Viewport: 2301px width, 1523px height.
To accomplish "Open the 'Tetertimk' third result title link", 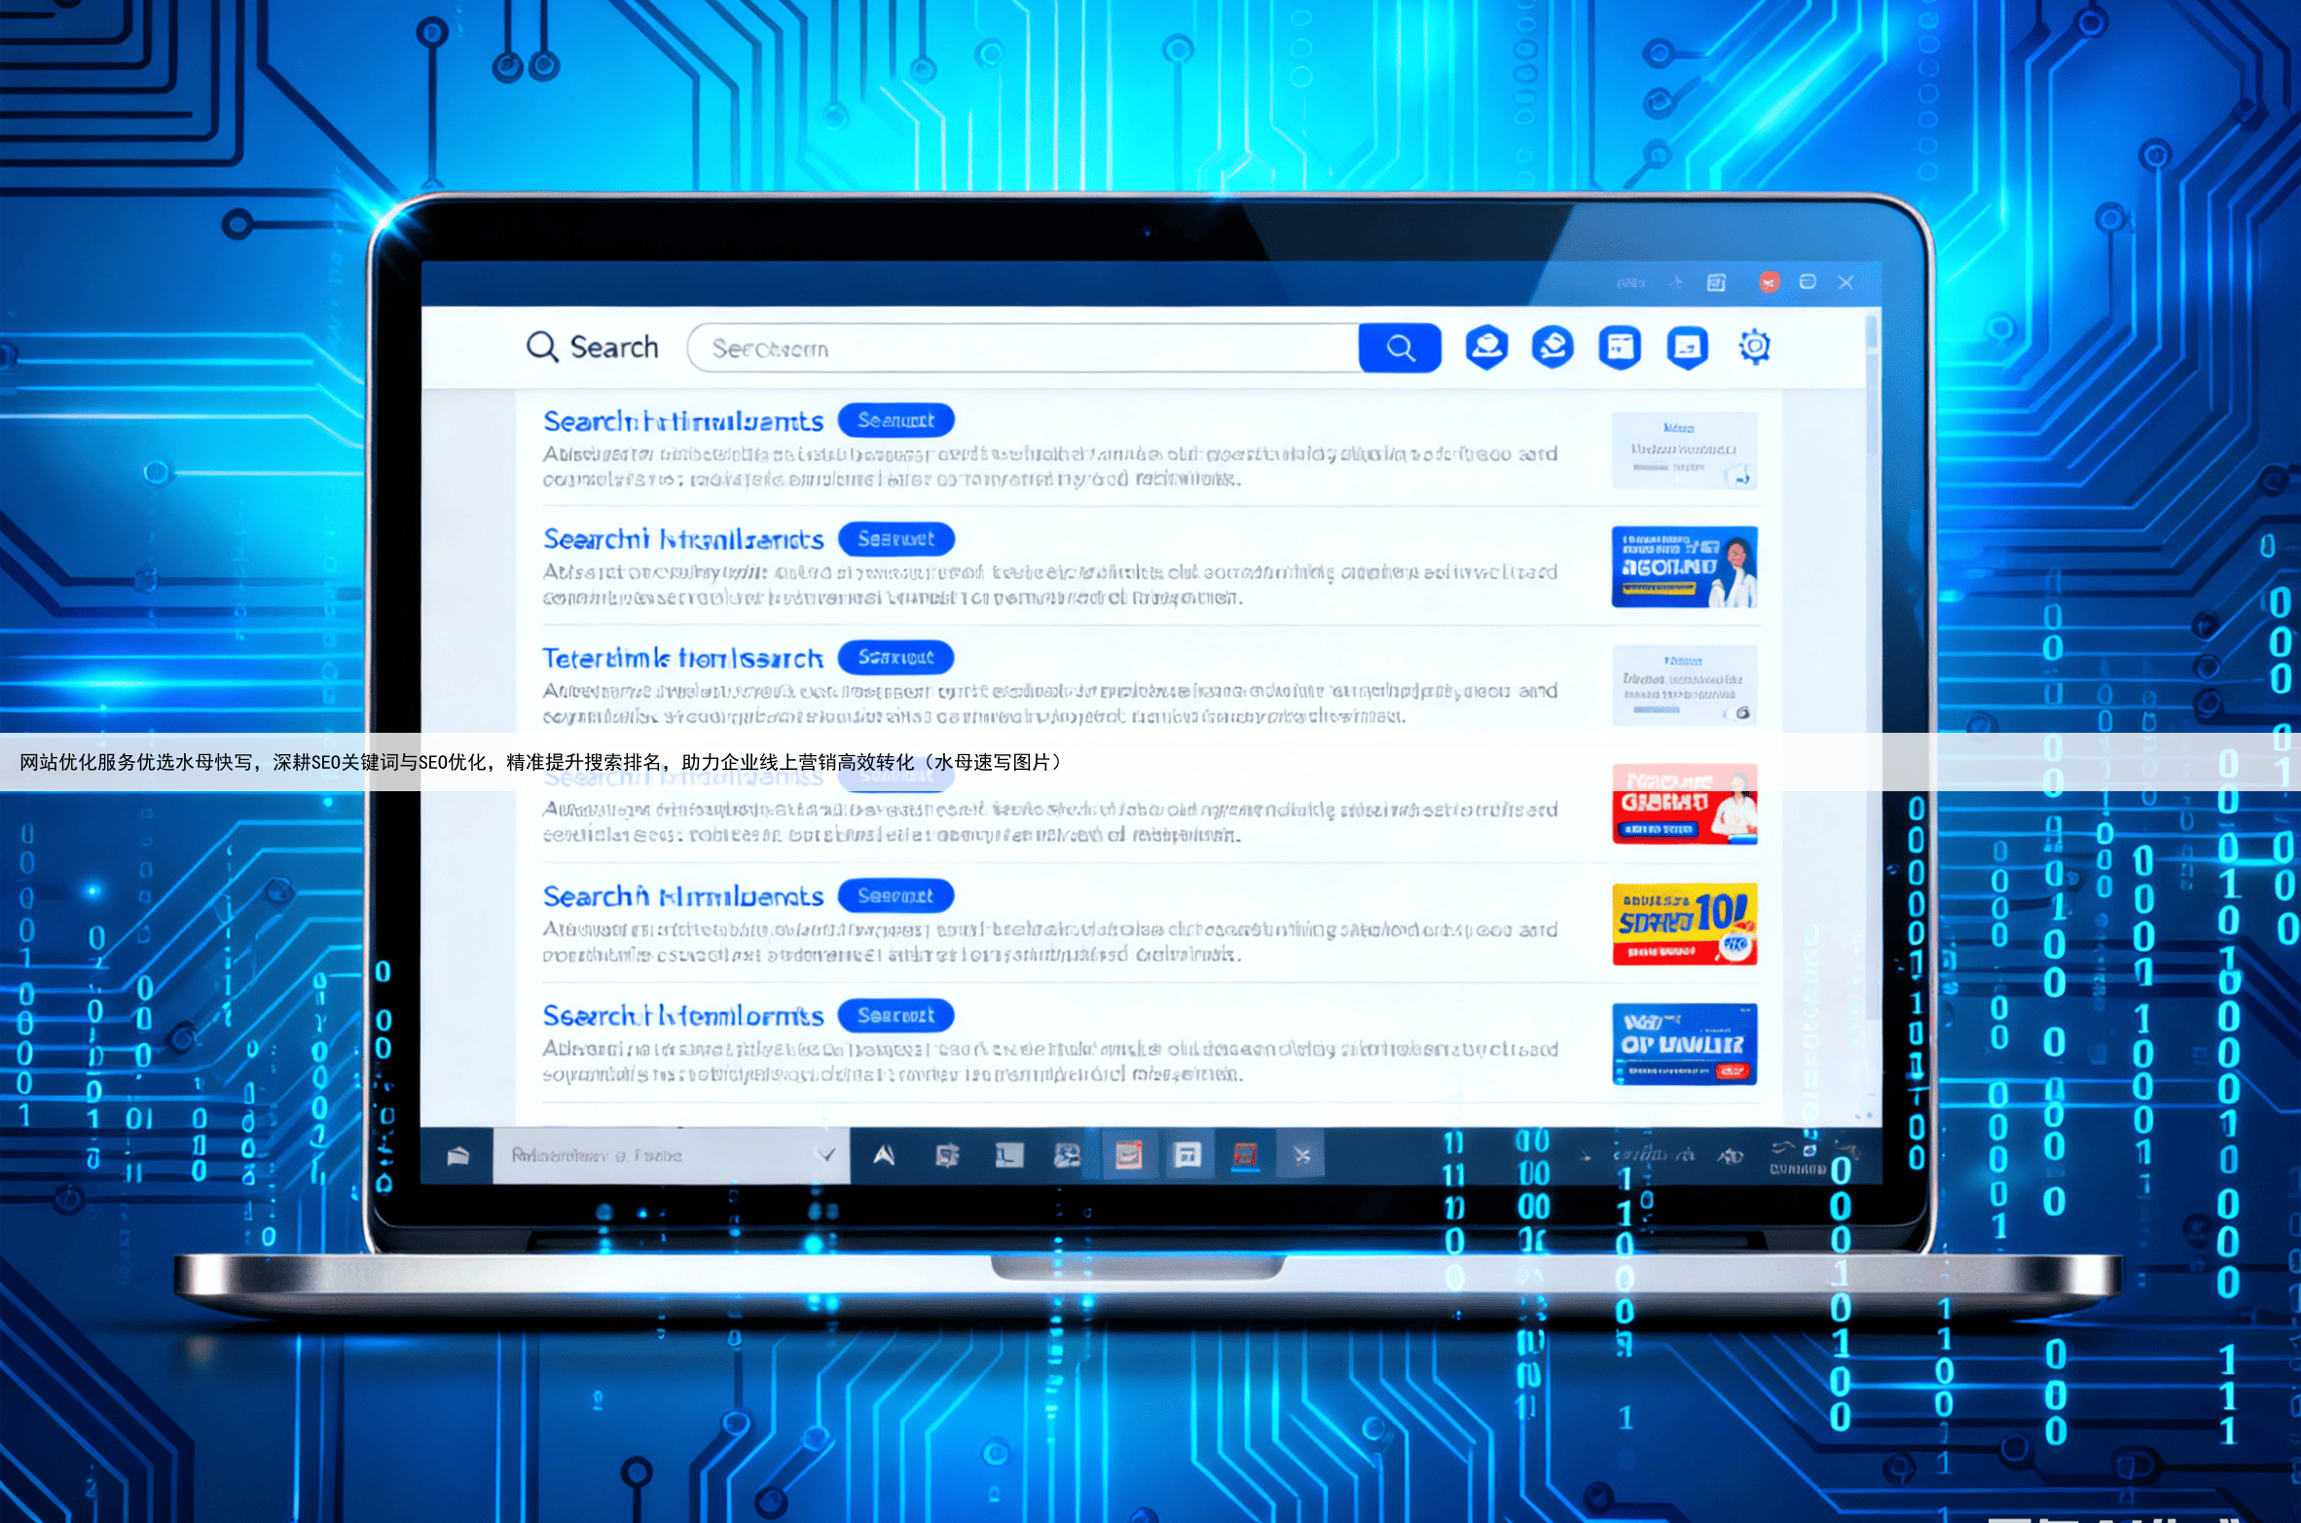I will point(682,659).
